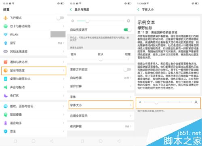Tap the 默认 default color temperature label
202x146 pixels.
click(101, 54)
